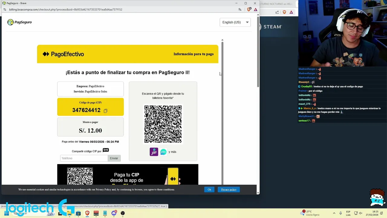This screenshot has height=218, width=387.
Task: Click the Paga tu CIP desde la app banner
Action: click(x=128, y=175)
